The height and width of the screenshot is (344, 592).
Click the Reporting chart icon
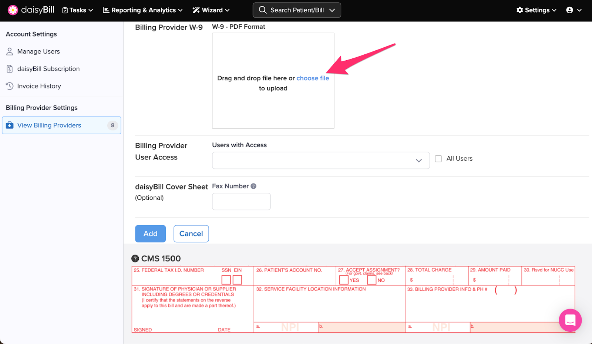tap(106, 10)
